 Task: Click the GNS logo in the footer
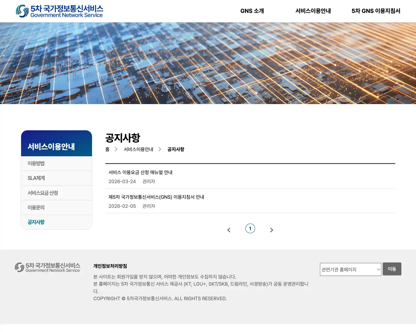[x=47, y=267]
